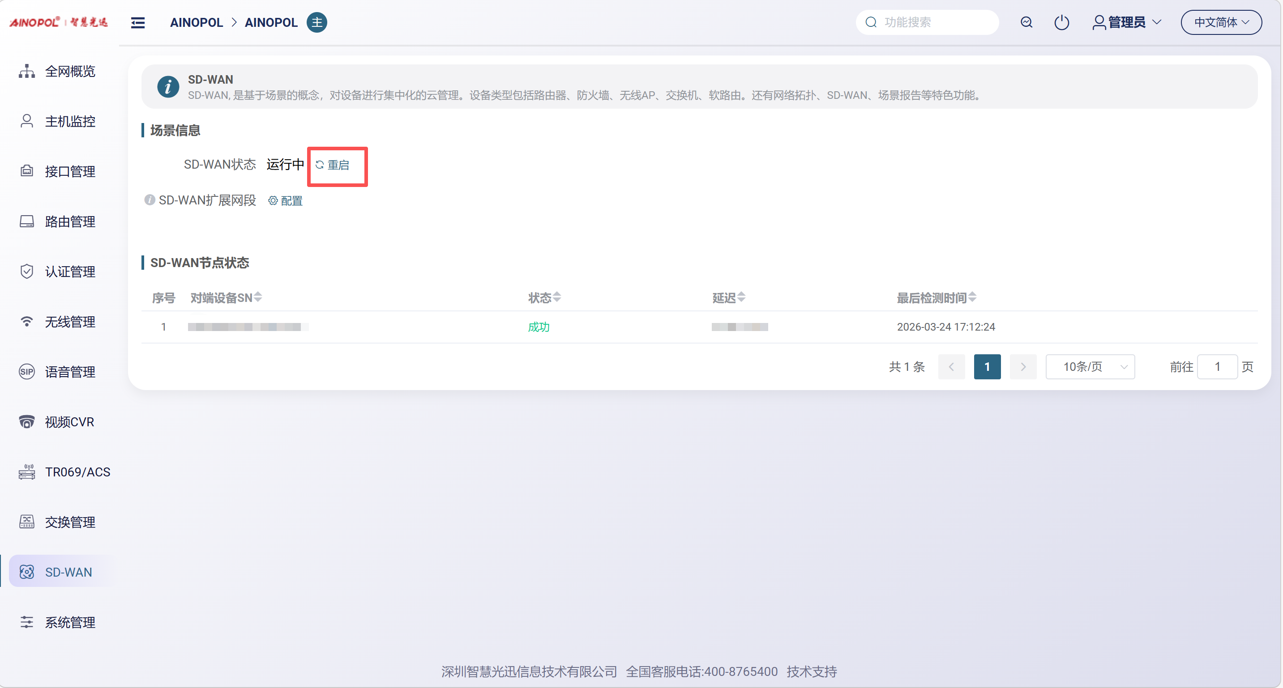Select 系统管理 in sidebar menu
This screenshot has height=688, width=1283.
point(69,622)
